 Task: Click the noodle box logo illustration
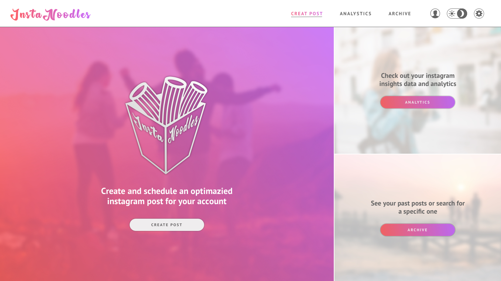pos(166,125)
